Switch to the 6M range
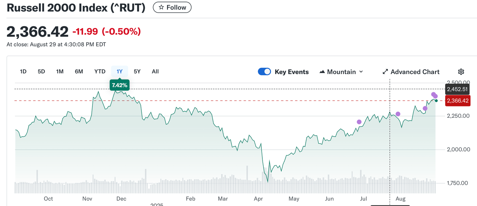 (79, 71)
